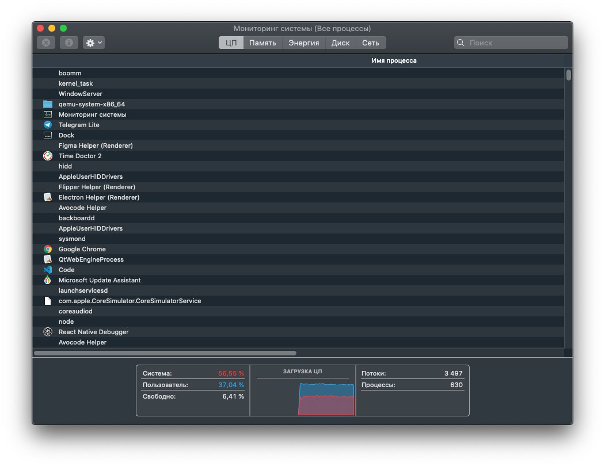Select the Figma Helper (Renderer) row

click(x=298, y=146)
